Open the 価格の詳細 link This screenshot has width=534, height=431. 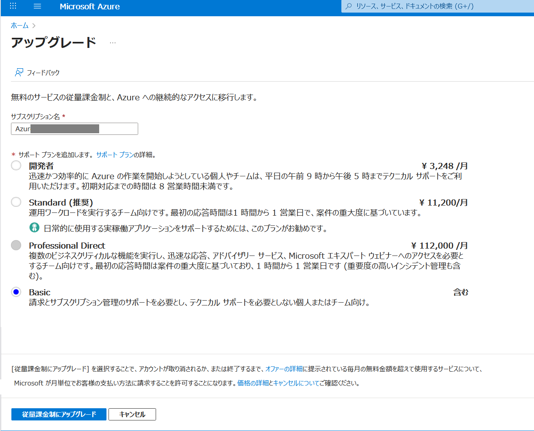[x=253, y=383]
